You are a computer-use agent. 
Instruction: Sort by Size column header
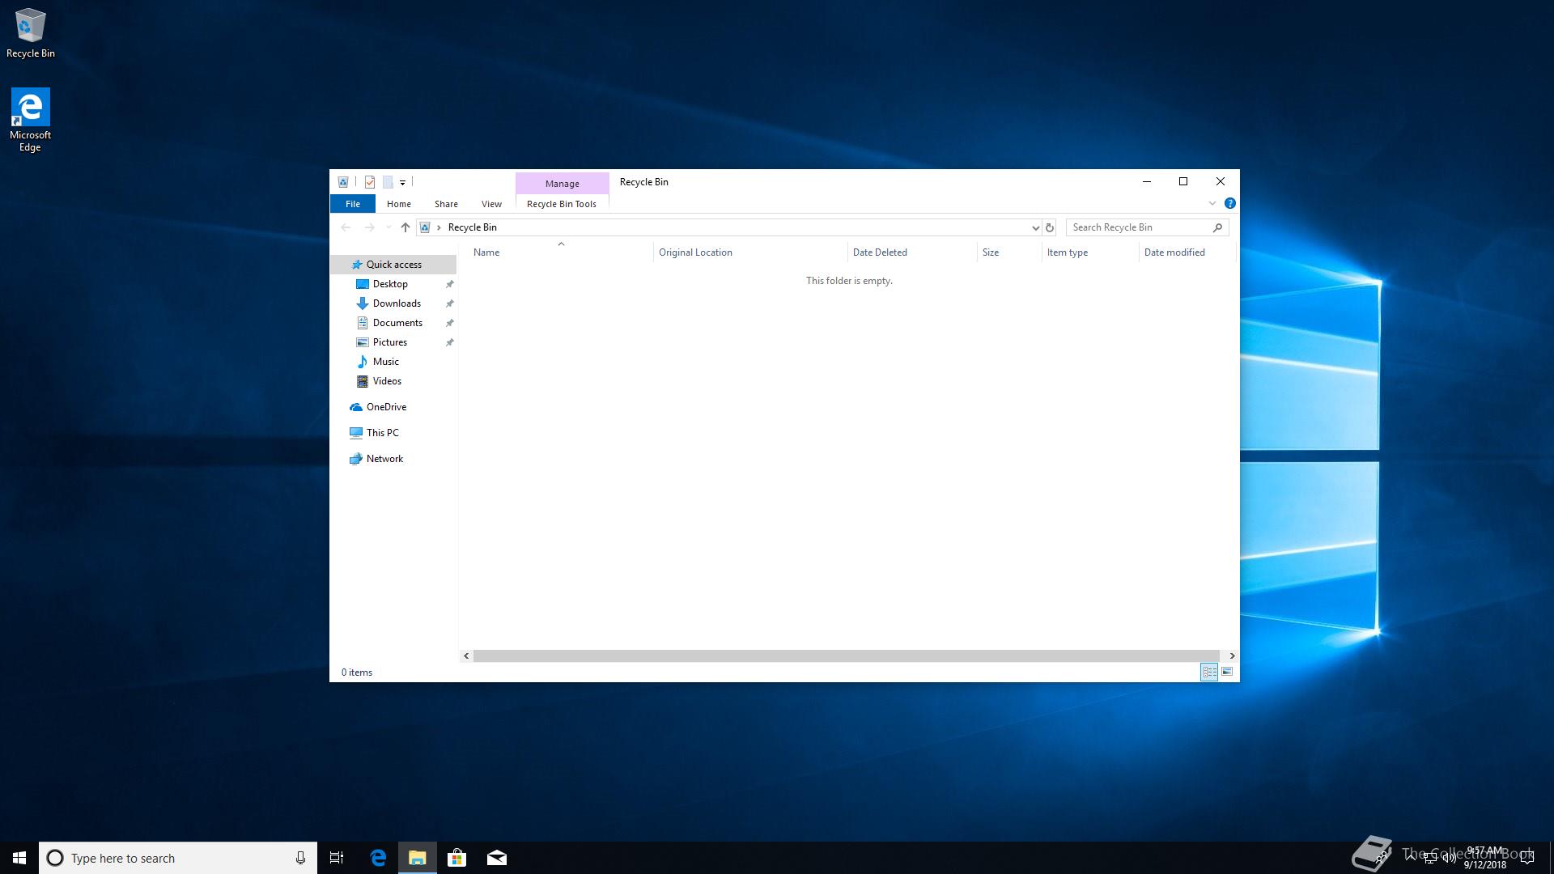coord(1009,252)
